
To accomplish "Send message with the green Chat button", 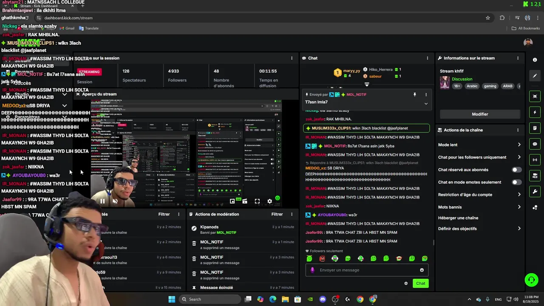I will tap(421, 283).
